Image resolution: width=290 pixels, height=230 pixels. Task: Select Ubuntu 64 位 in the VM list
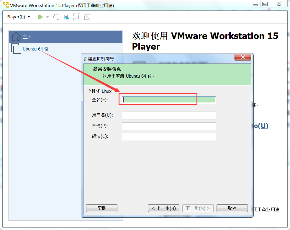point(35,49)
